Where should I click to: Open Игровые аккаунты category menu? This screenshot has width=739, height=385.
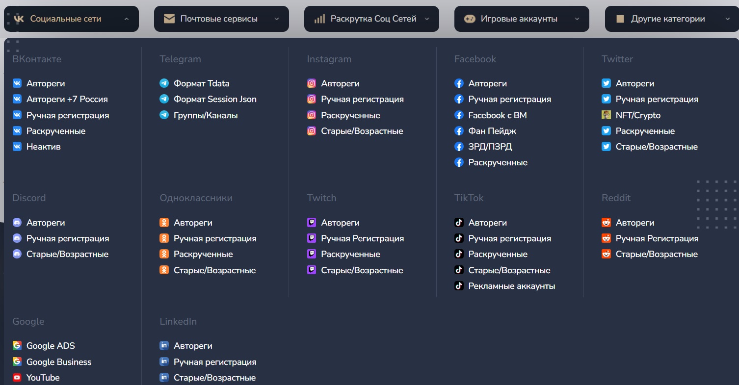click(x=522, y=19)
